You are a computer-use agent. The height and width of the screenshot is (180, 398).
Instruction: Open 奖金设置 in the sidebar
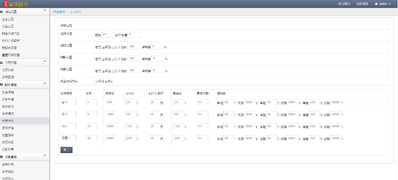pos(8,27)
